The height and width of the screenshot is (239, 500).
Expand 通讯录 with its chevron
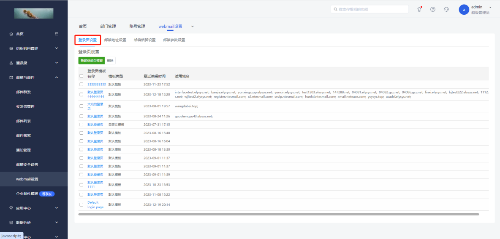[57, 63]
